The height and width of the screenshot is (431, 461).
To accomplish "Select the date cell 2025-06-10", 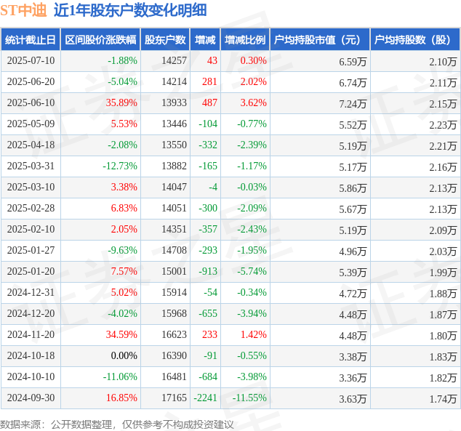I will pyautogui.click(x=31, y=102).
